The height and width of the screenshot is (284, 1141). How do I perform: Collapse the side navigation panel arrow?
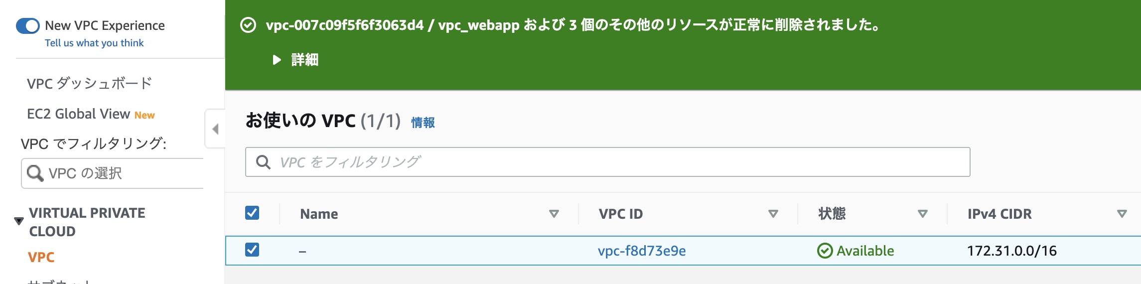(215, 129)
